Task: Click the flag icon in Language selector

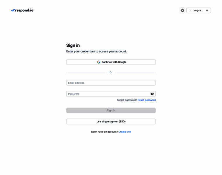Action: coord(190,10)
